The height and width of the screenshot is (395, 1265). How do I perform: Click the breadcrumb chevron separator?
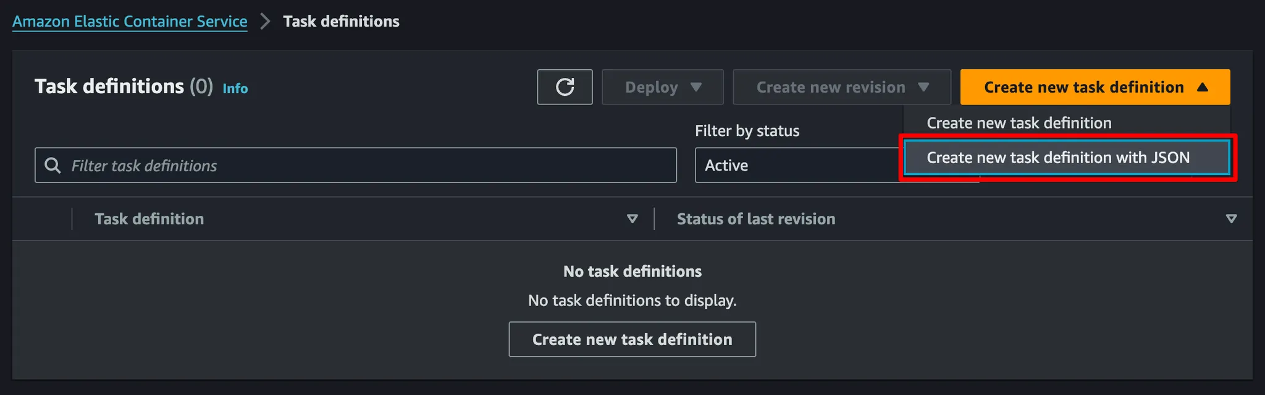(x=265, y=22)
